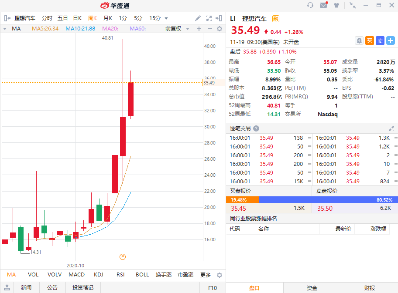The width and height of the screenshot is (398, 293).
Task: Switch to 分时 intraday chart
Action: coord(47,18)
